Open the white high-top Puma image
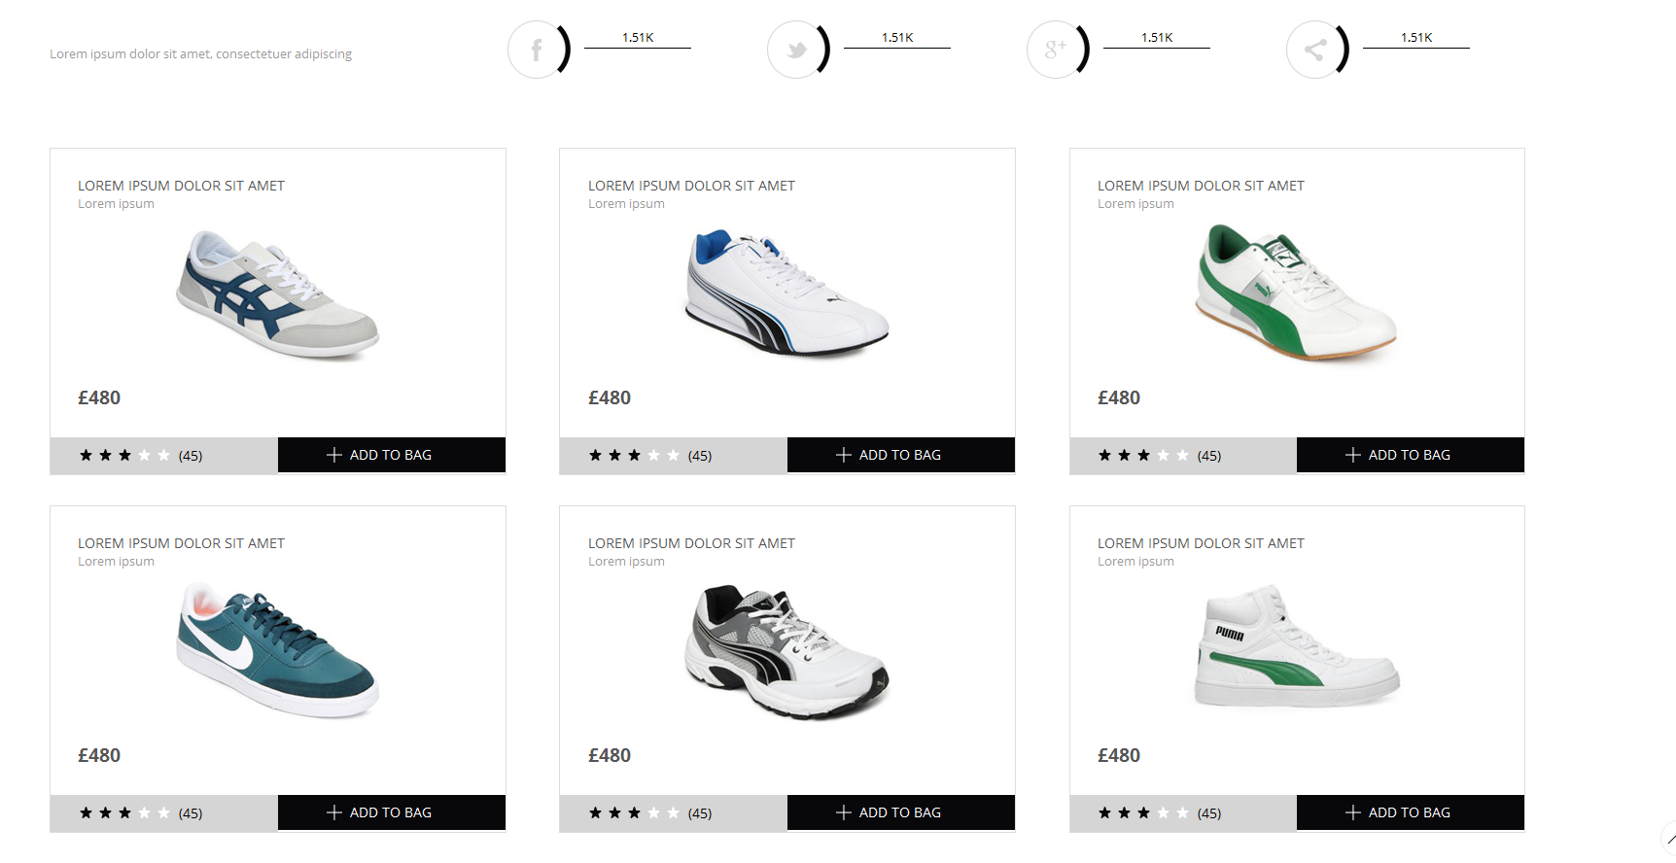 pyautogui.click(x=1297, y=646)
